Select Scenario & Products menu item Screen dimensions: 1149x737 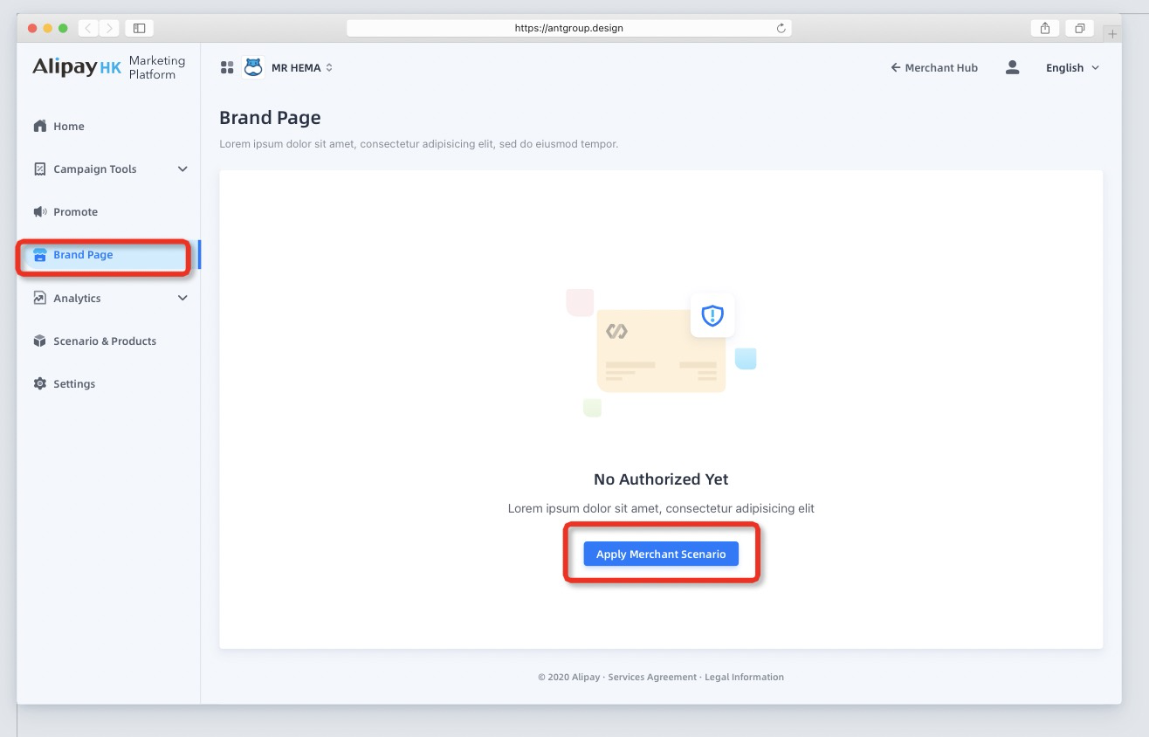point(104,341)
